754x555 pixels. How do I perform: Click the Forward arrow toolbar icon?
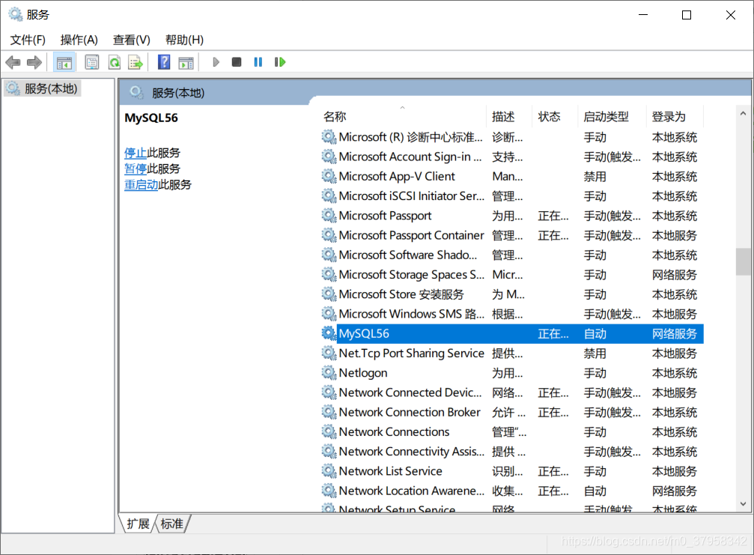[x=34, y=62]
